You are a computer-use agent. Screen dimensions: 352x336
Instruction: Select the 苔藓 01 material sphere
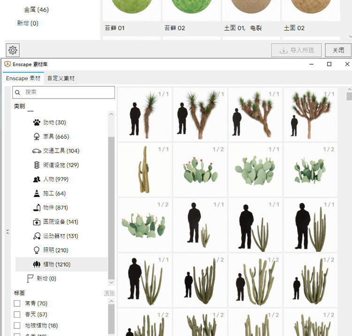coord(131,6)
